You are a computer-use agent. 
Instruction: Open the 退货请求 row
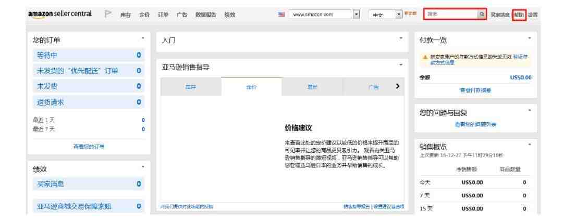click(x=89, y=102)
